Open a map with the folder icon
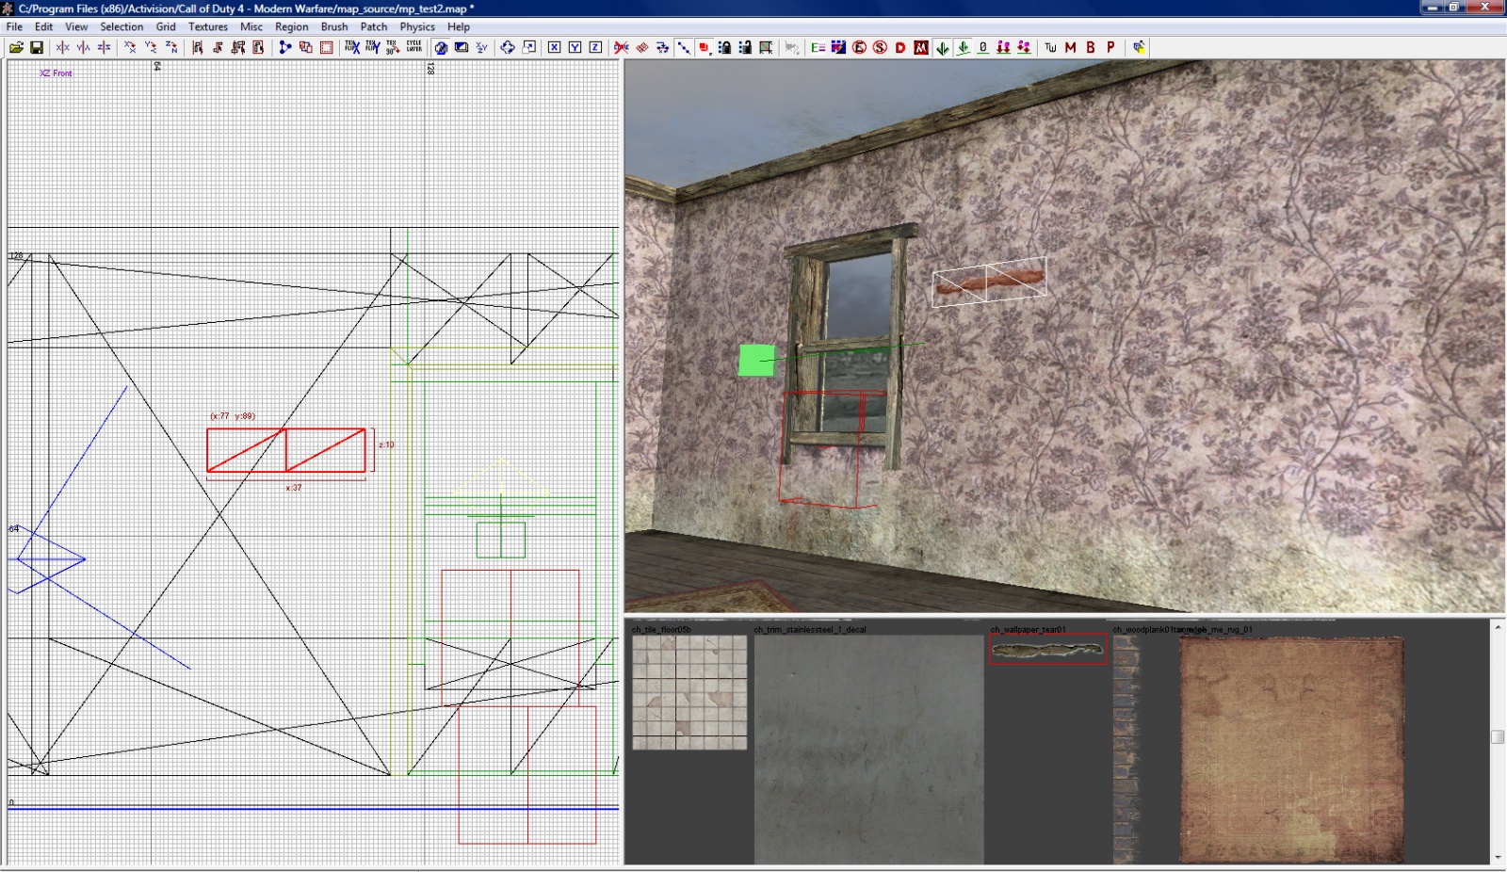Screen dimensions: 1507x872 [16, 47]
